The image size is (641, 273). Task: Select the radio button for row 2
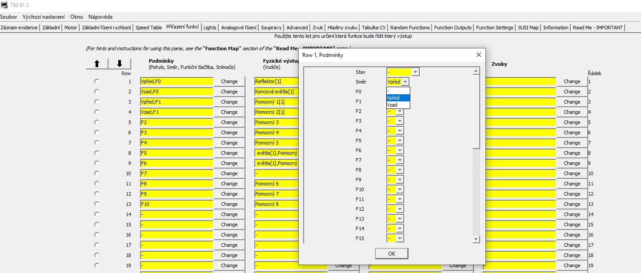(x=96, y=92)
